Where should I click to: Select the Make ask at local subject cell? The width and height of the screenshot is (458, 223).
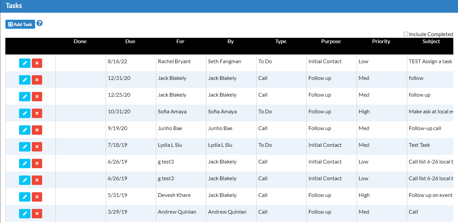430,112
